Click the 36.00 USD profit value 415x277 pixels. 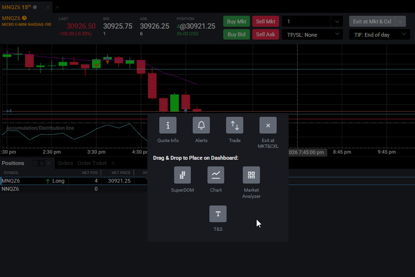(x=187, y=34)
